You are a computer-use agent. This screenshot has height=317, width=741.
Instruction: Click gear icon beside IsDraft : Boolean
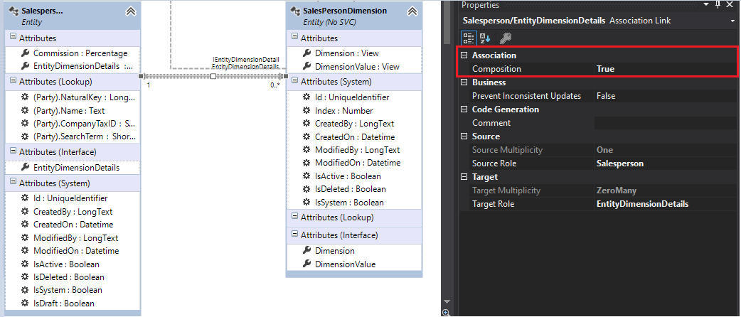tap(25, 303)
